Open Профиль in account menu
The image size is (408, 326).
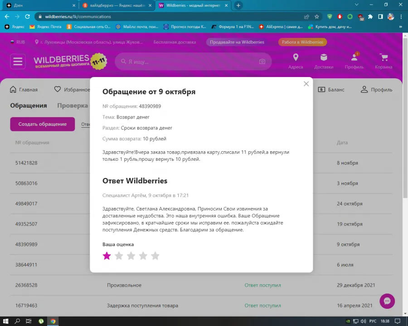pos(376,90)
